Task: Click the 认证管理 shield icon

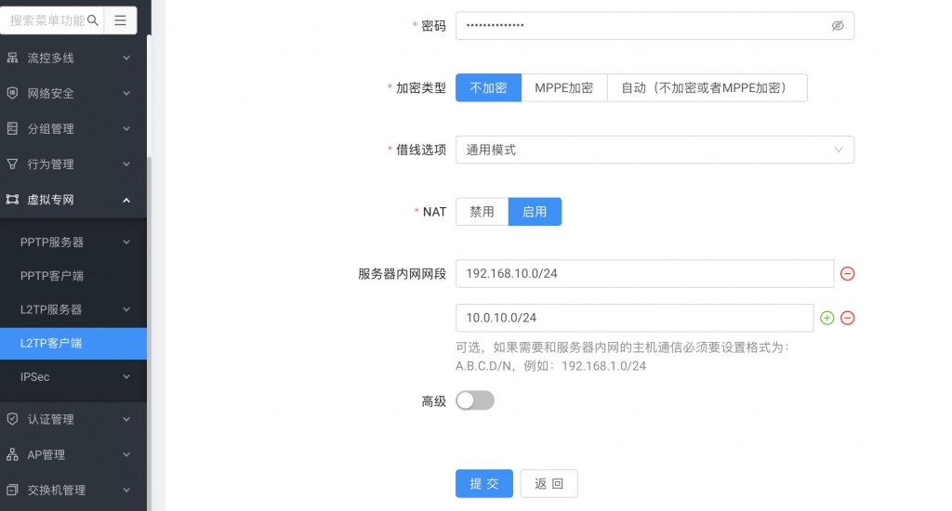Action: (x=12, y=419)
